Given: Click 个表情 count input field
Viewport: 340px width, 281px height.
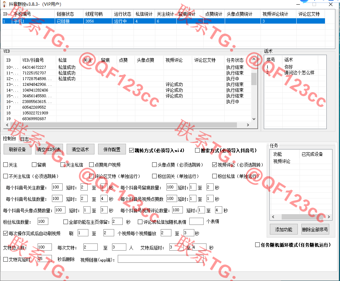Looking at the screenshot, I should click(x=196, y=222).
